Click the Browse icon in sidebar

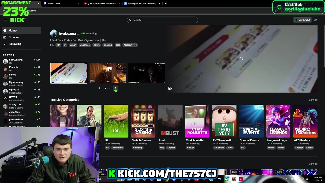click(x=5, y=37)
